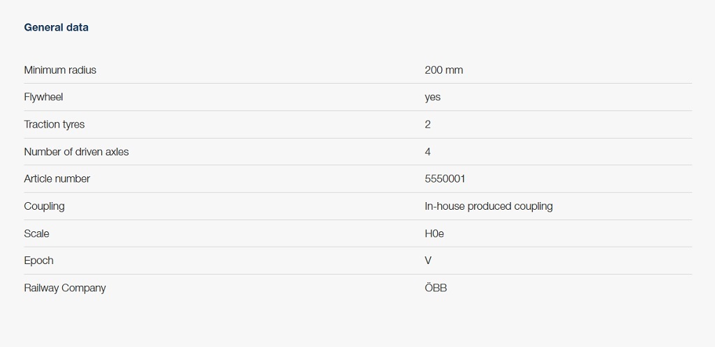Screen dimensions: 715x347
Task: Select the Epoch value V
Action: pyautogui.click(x=428, y=260)
